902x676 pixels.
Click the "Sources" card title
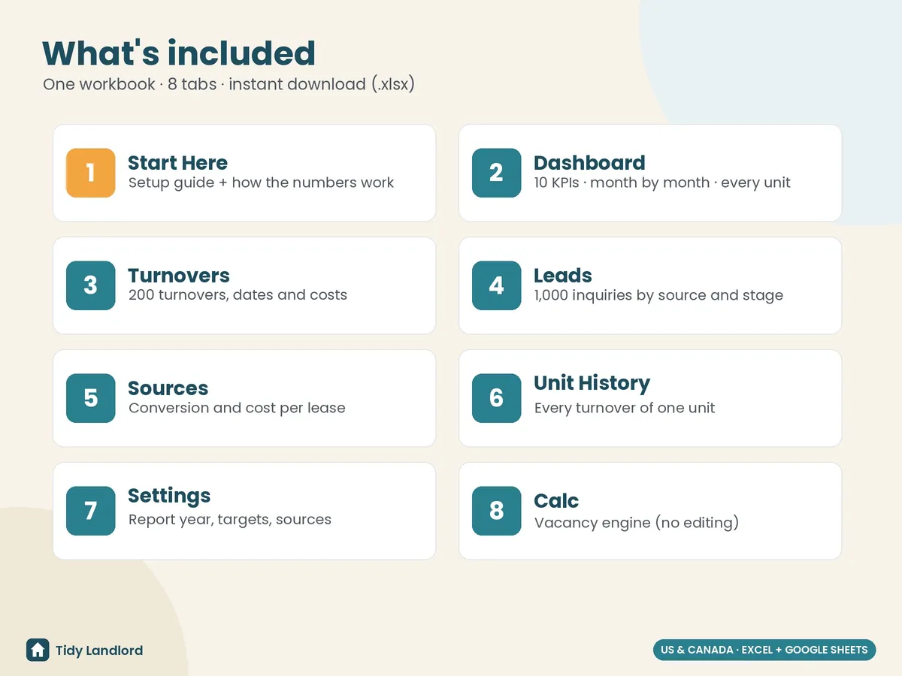[168, 388]
